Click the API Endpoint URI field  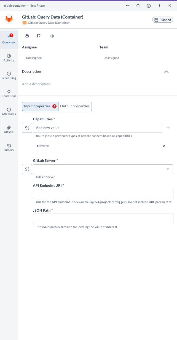click(103, 194)
